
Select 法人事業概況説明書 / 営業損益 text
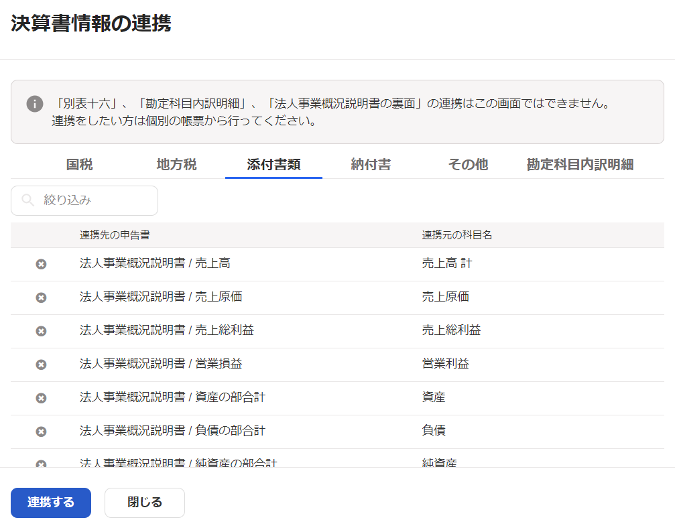click(161, 364)
